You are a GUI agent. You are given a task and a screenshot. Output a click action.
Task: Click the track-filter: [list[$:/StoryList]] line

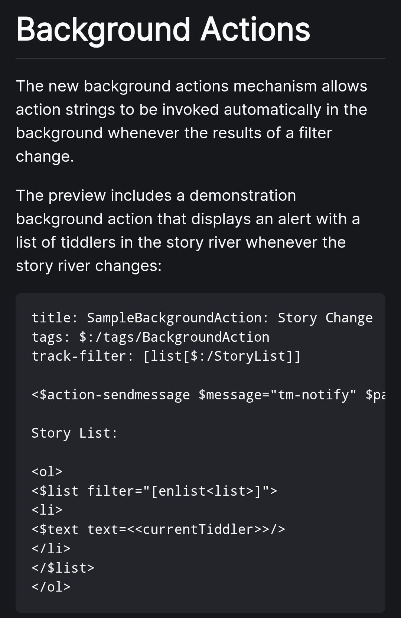point(166,356)
